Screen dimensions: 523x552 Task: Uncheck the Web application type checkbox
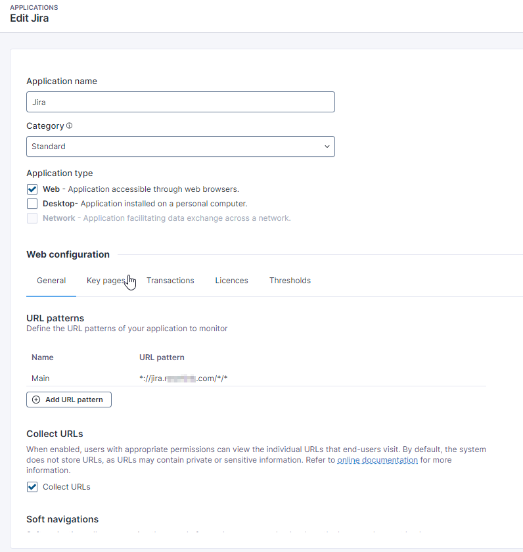point(32,189)
